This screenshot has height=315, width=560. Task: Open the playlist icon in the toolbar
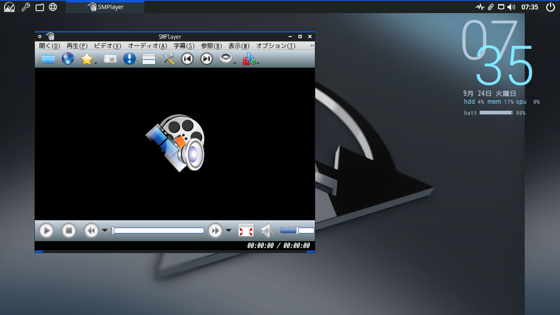coord(149,59)
